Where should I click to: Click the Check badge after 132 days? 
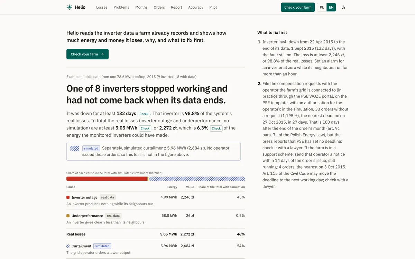[x=144, y=114]
